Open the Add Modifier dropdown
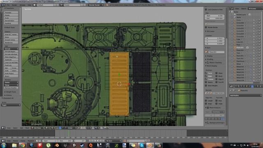This screenshot has height=148, width=263. (245, 95)
